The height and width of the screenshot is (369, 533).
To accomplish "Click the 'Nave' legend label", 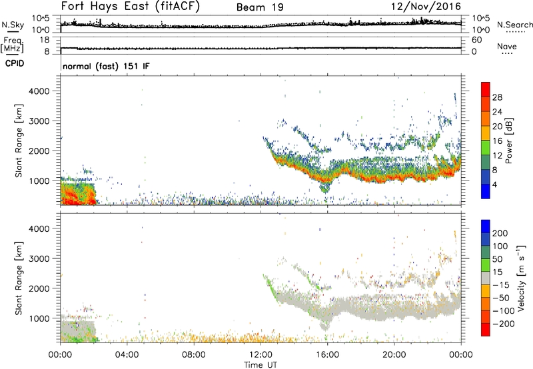I will click(x=507, y=46).
